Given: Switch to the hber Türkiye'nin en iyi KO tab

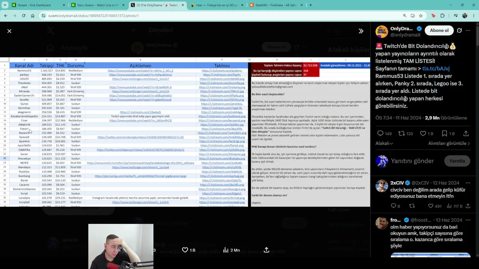Looking at the screenshot, I should [x=216, y=5].
